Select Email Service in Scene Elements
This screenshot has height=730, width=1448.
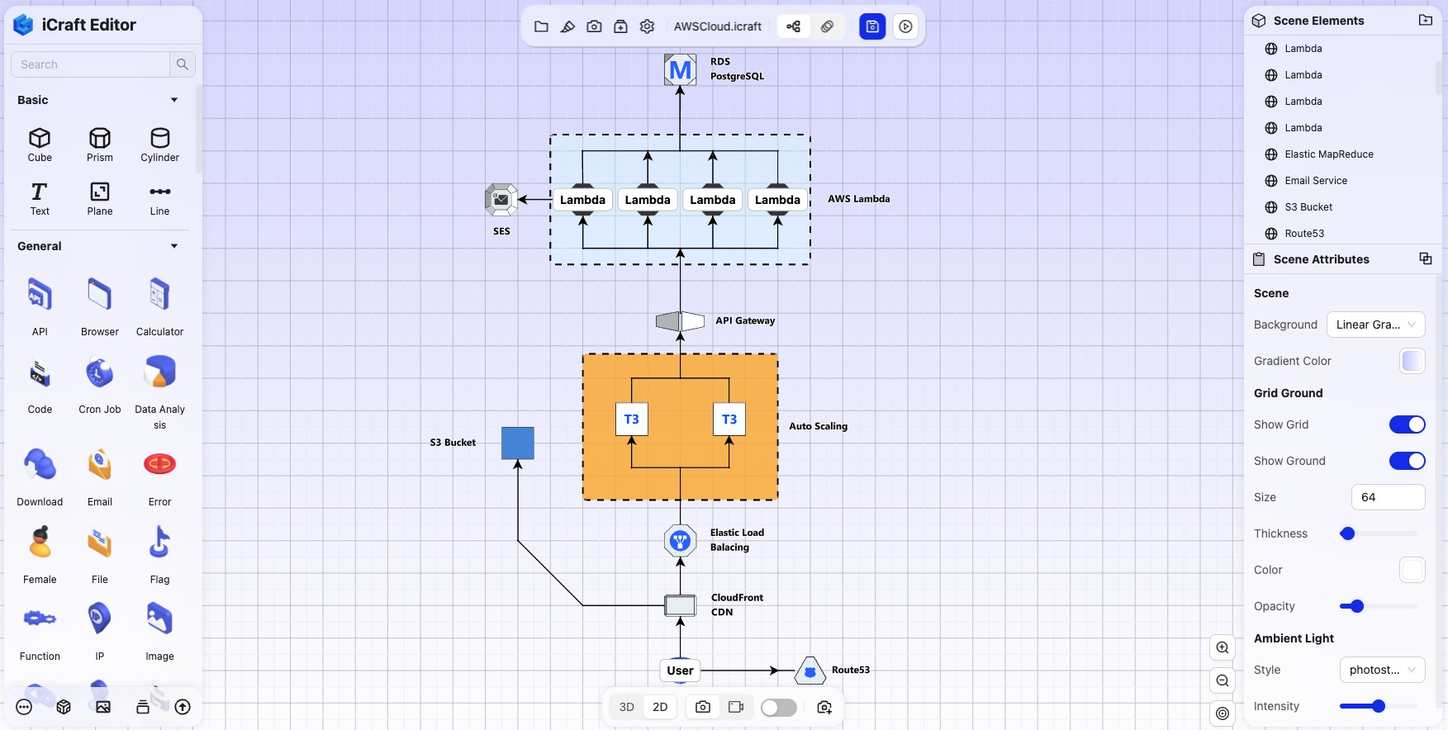click(x=1316, y=181)
